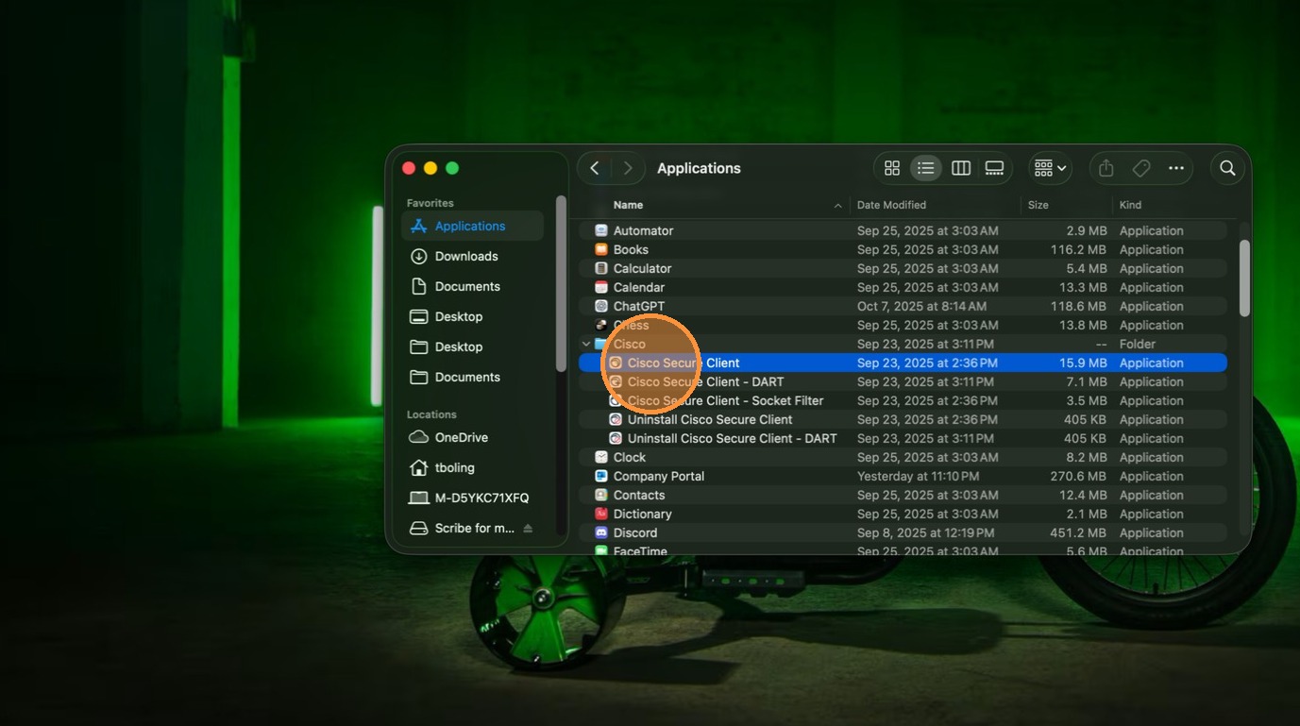The width and height of the screenshot is (1300, 726).
Task: Click the 116.2 MB size of Books
Action: (1078, 249)
